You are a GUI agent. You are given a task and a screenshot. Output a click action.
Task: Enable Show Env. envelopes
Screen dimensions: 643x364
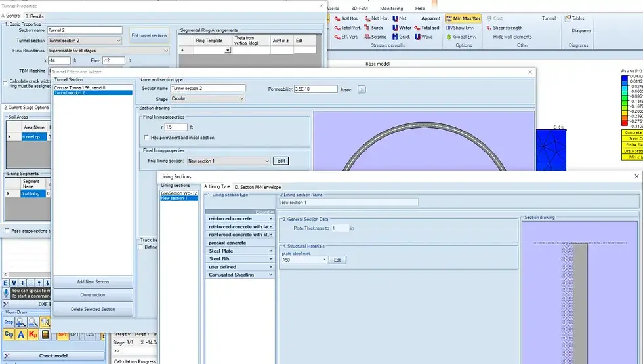coord(460,28)
